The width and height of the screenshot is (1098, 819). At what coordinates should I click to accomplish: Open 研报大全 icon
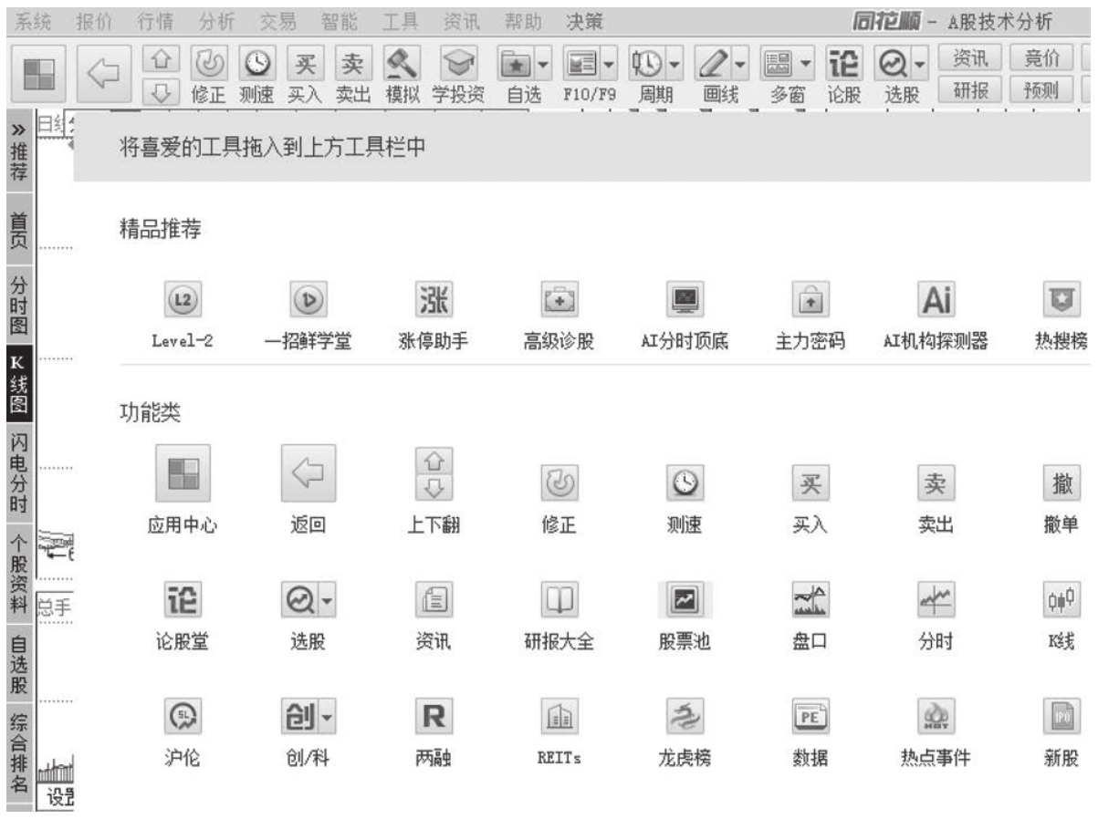[x=558, y=600]
